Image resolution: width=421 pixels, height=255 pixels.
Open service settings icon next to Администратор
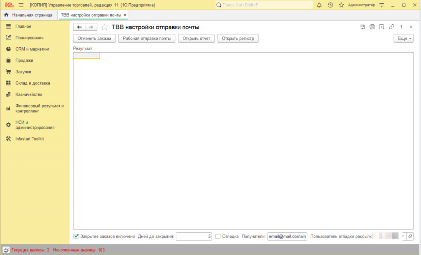[382, 5]
